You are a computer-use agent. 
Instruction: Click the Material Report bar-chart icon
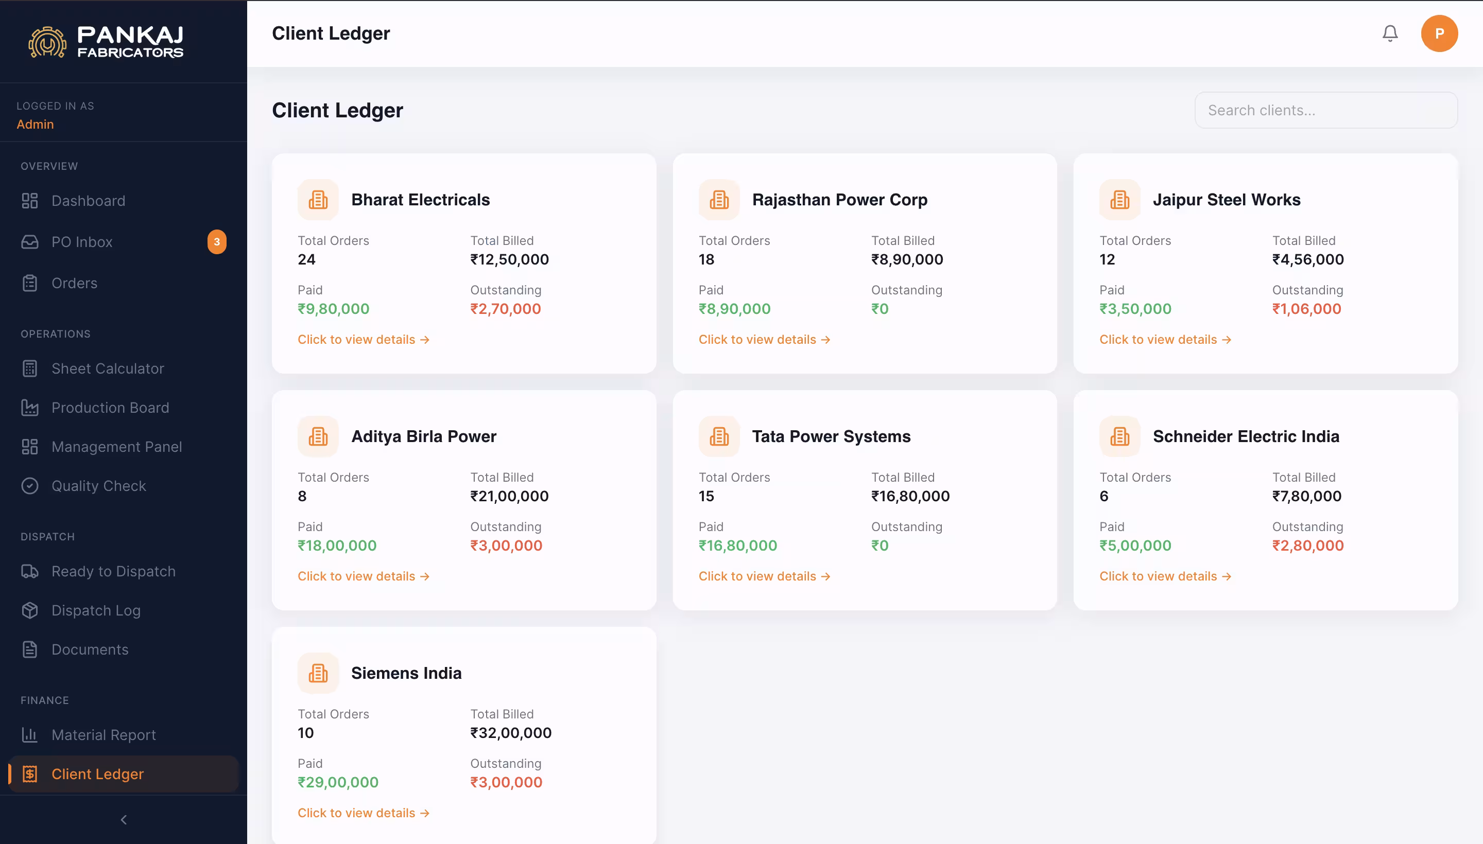[30, 734]
